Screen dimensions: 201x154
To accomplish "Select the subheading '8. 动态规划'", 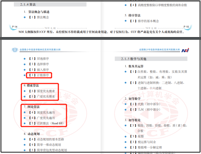I will [x=32, y=134].
